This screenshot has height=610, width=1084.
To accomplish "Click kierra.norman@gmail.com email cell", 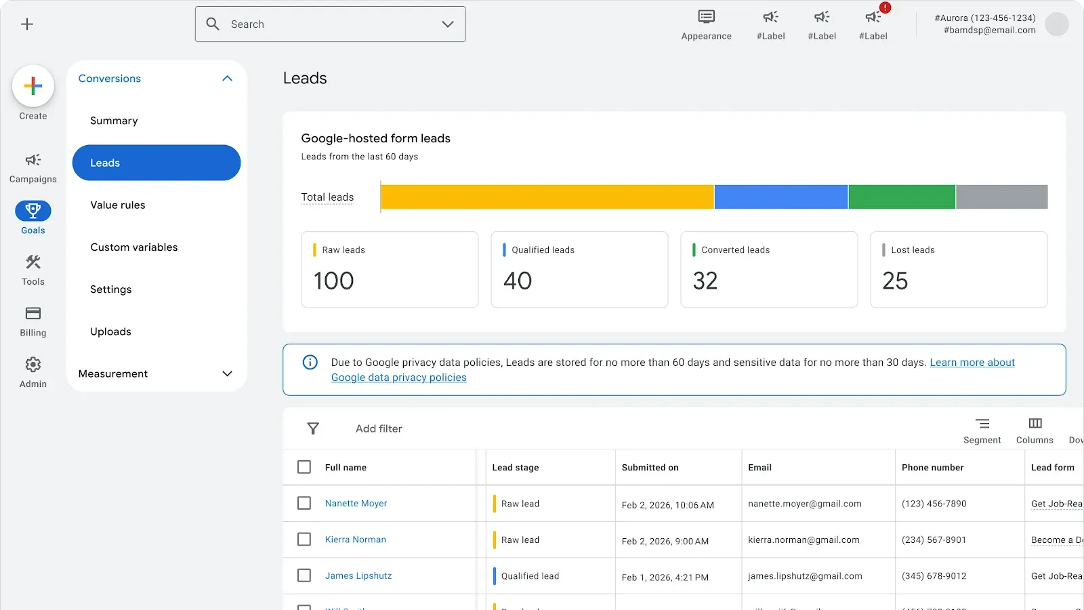I will pos(804,540).
